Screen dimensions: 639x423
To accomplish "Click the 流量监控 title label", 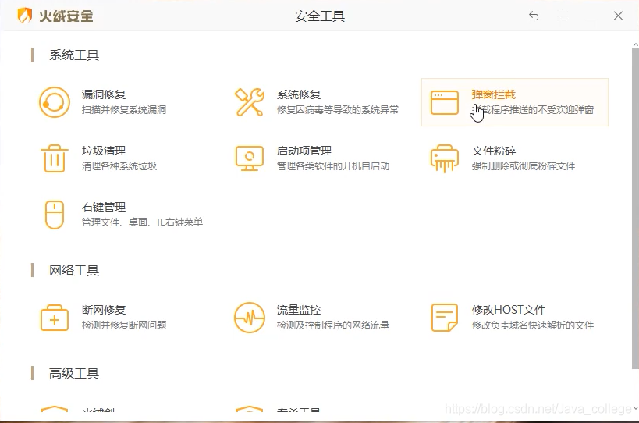I will tap(299, 310).
